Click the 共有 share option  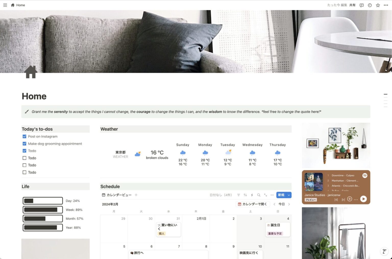coord(352,5)
